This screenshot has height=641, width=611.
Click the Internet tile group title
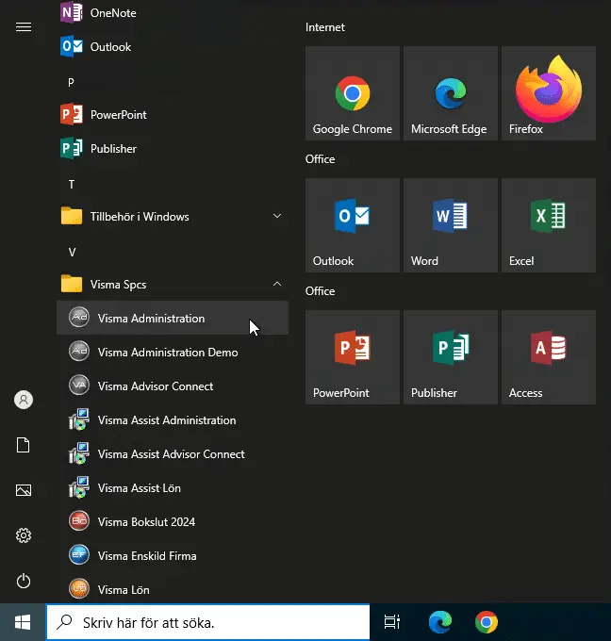pyautogui.click(x=325, y=27)
